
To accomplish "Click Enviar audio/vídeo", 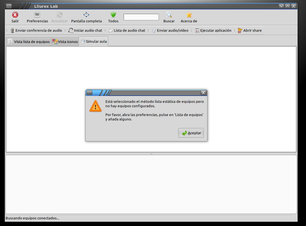I will click(170, 30).
